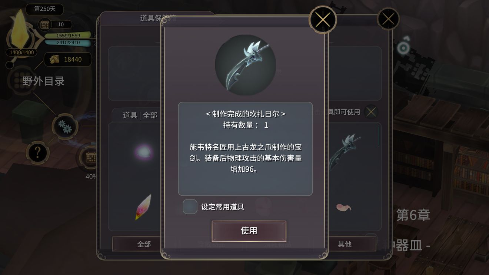The height and width of the screenshot is (275, 489).
Task: Click the gold coin currency icon
Action: [55, 59]
